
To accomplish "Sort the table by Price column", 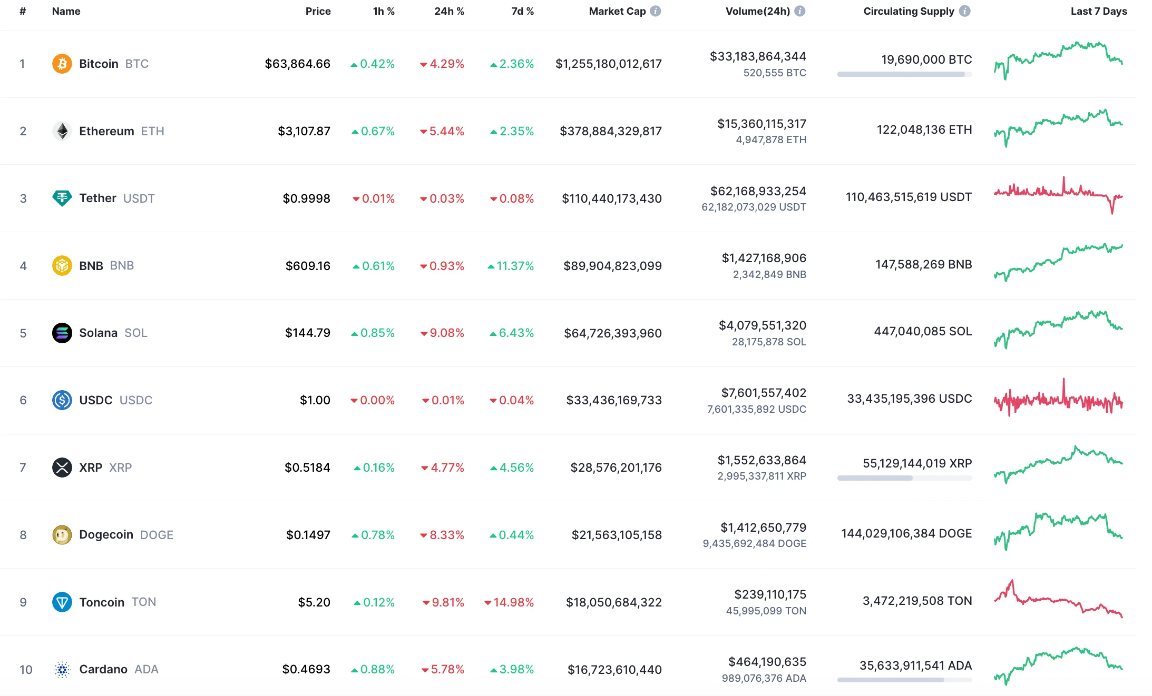I will click(x=318, y=11).
